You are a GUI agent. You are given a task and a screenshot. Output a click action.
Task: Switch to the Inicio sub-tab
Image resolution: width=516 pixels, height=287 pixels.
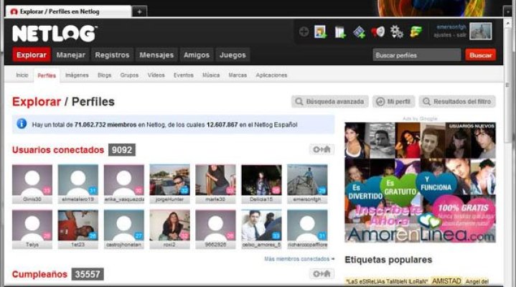(22, 75)
